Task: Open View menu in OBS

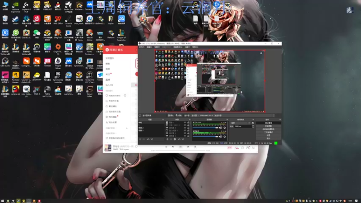Action: [157, 47]
